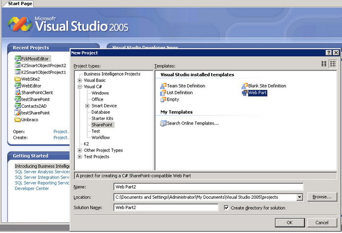Cancel the New Project dialog

tap(322, 223)
